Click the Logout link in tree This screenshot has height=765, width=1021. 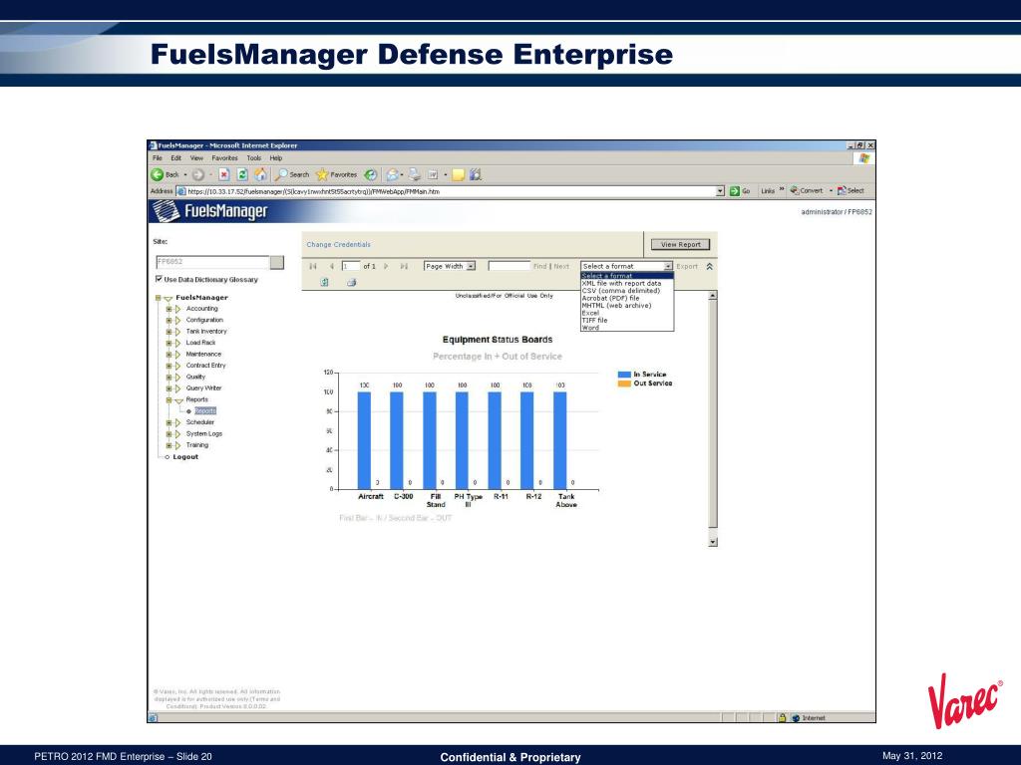(x=185, y=457)
